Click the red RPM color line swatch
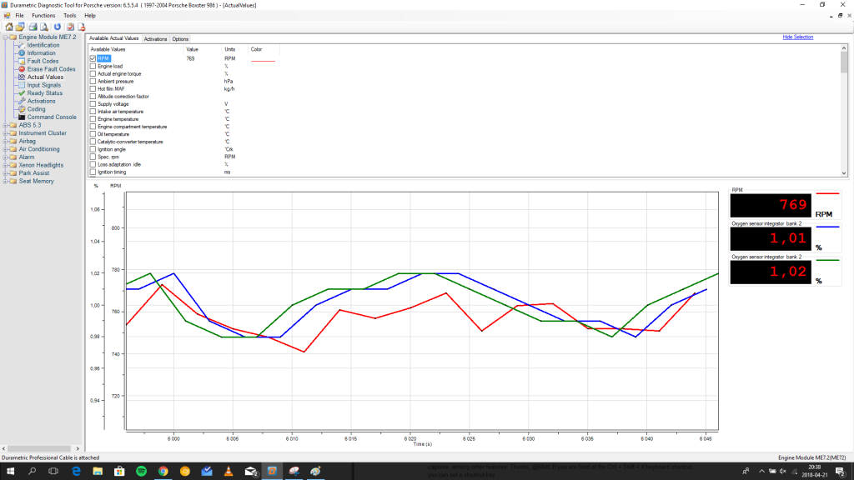 (x=263, y=60)
